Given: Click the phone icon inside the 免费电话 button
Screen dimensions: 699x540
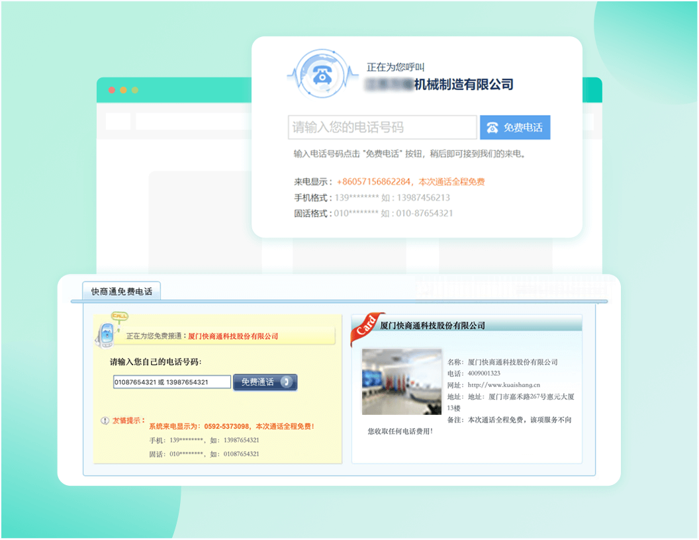Looking at the screenshot, I should [x=492, y=128].
